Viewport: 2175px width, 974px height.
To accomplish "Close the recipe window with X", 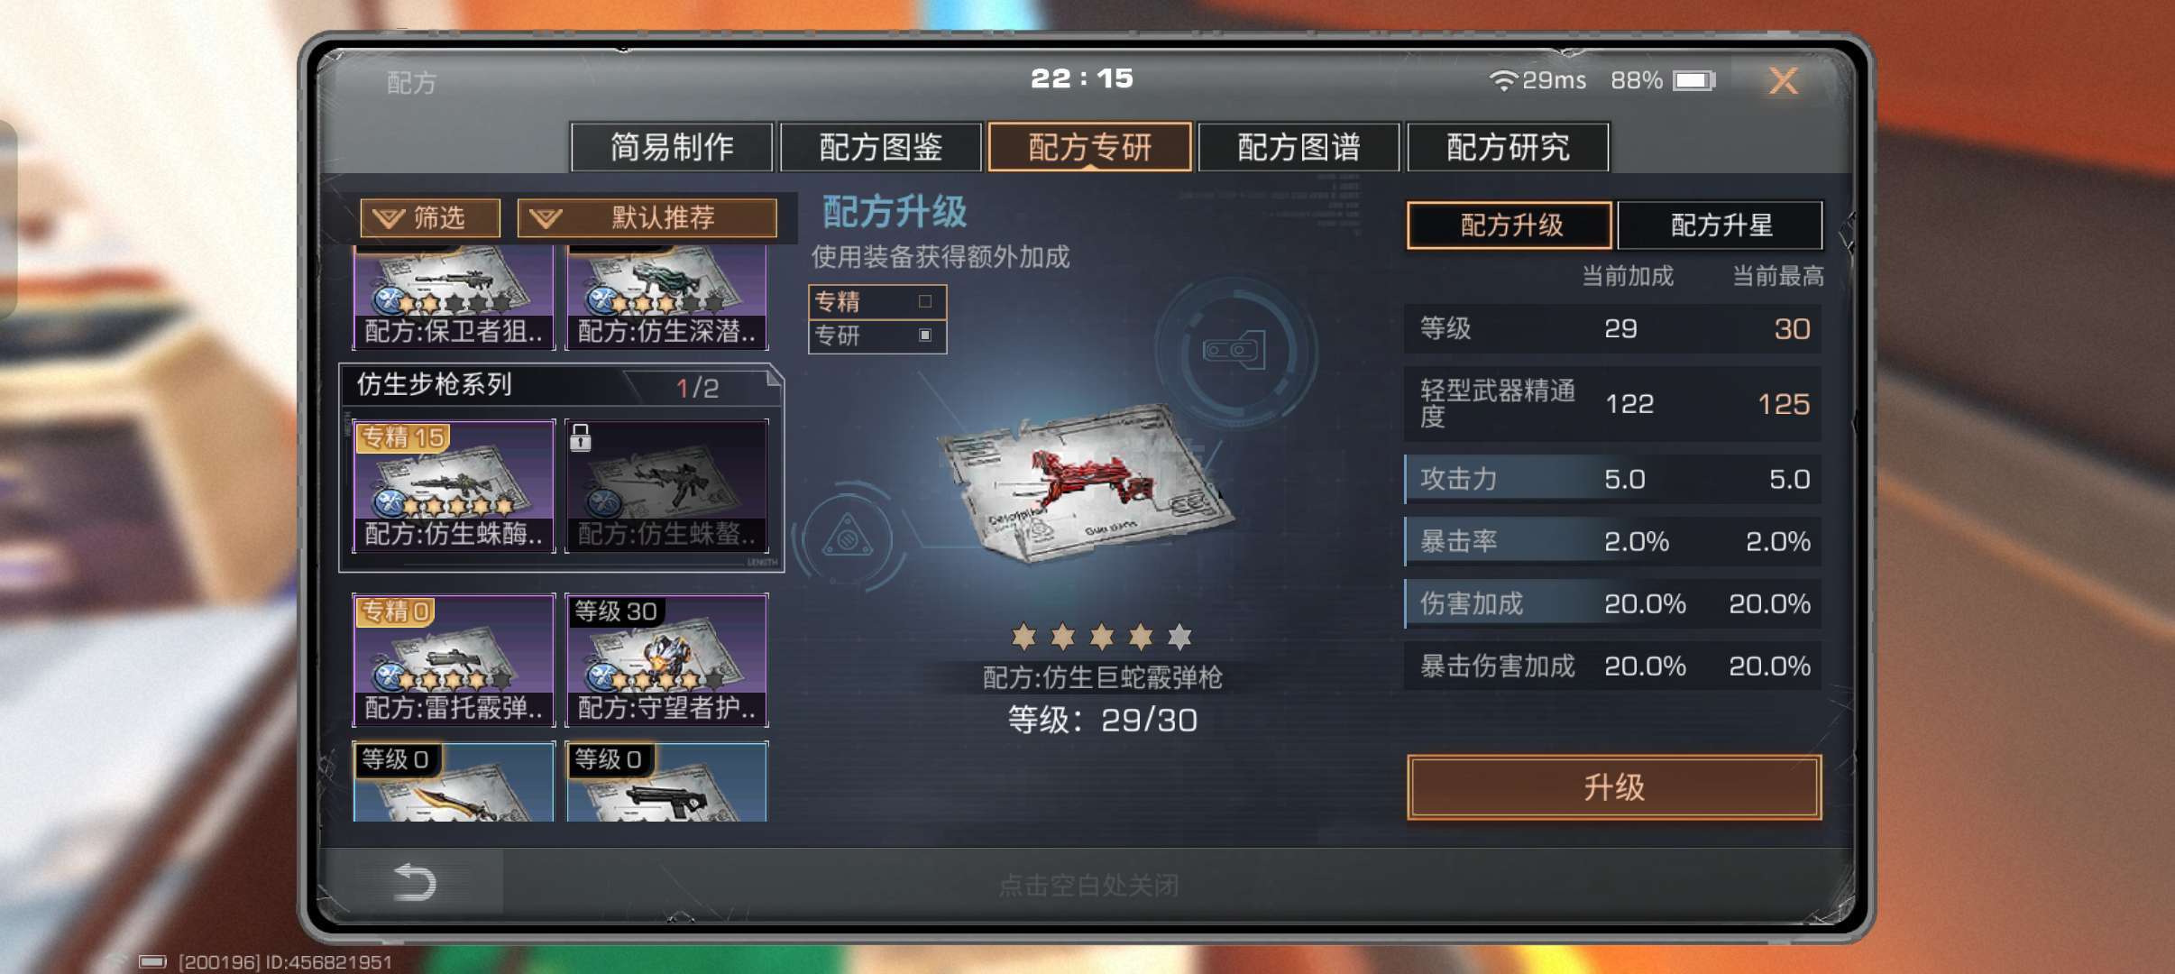I will 1783,81.
